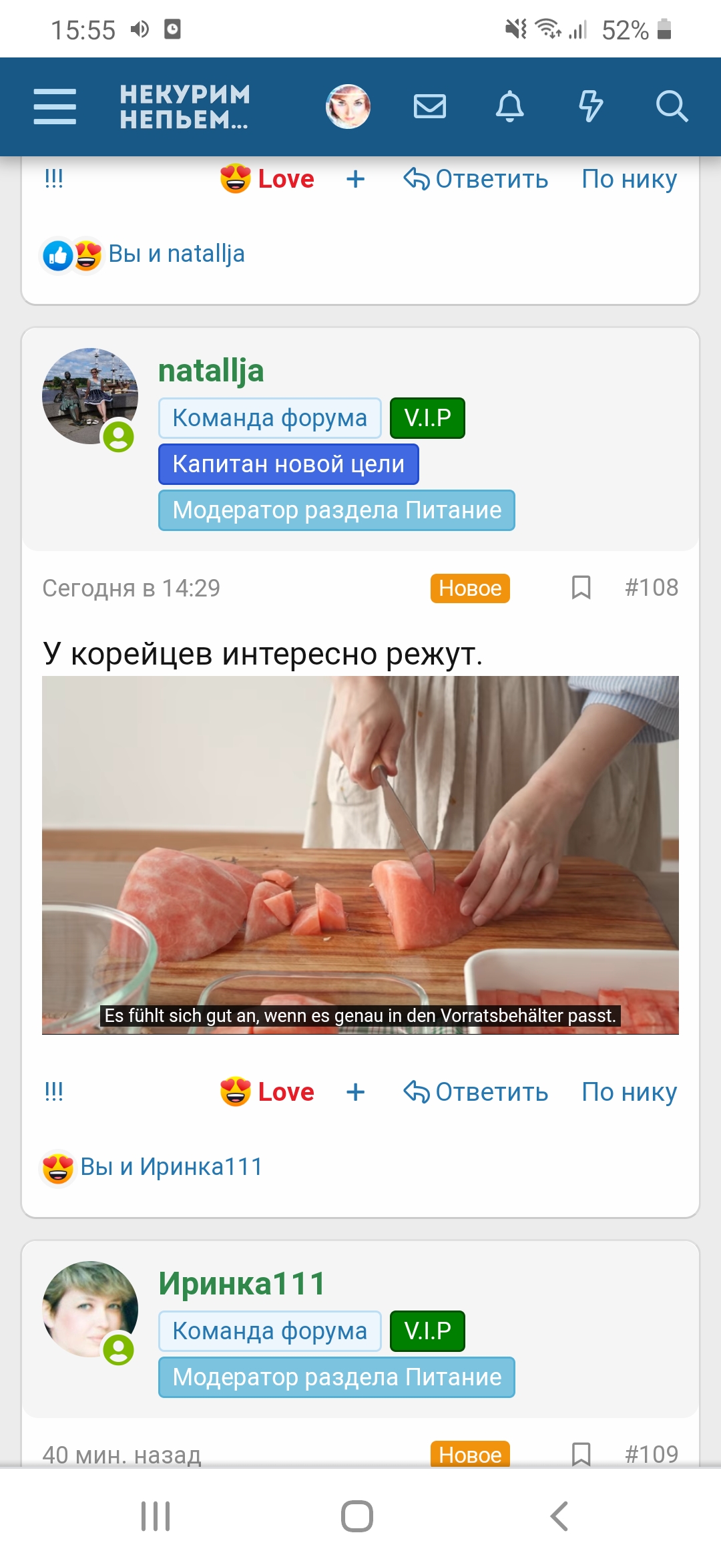The width and height of the screenshot is (721, 1563).
Task: Bookmark post #108
Action: 581,588
